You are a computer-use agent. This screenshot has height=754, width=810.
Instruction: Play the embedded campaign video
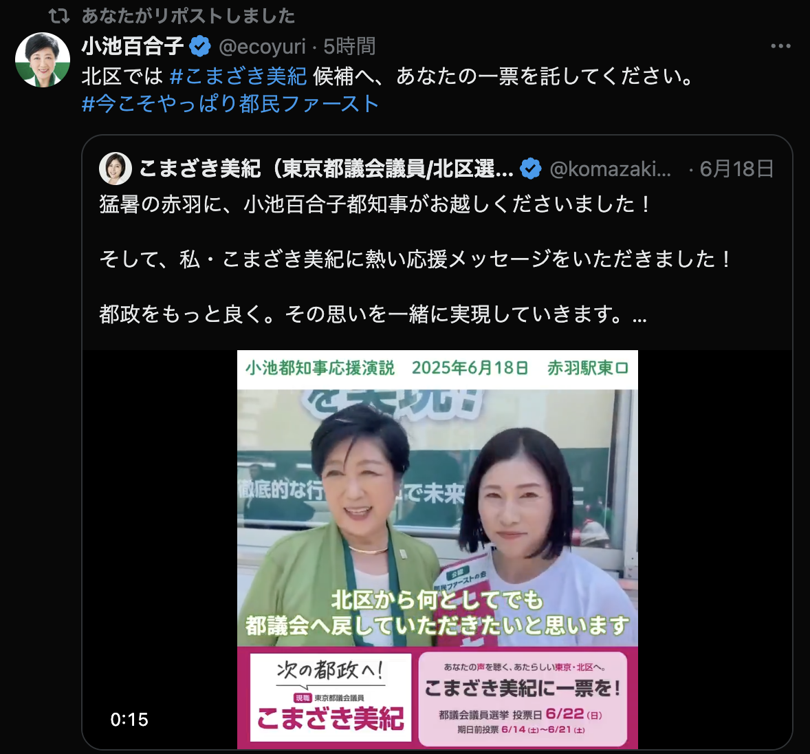437,550
